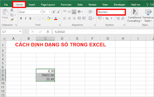
Task: Middle align cell content
Action: tap(69, 12)
